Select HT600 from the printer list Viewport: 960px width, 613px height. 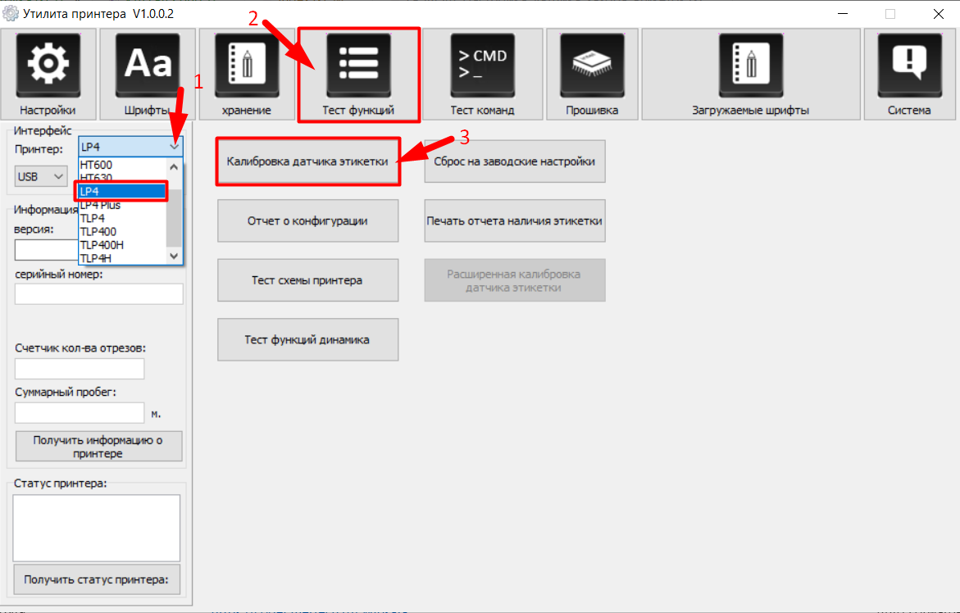point(97,165)
